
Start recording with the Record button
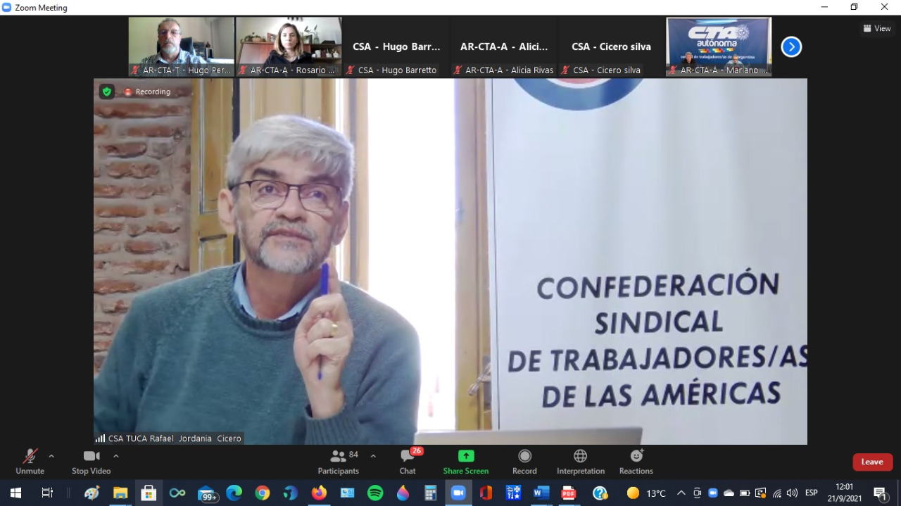point(524,462)
